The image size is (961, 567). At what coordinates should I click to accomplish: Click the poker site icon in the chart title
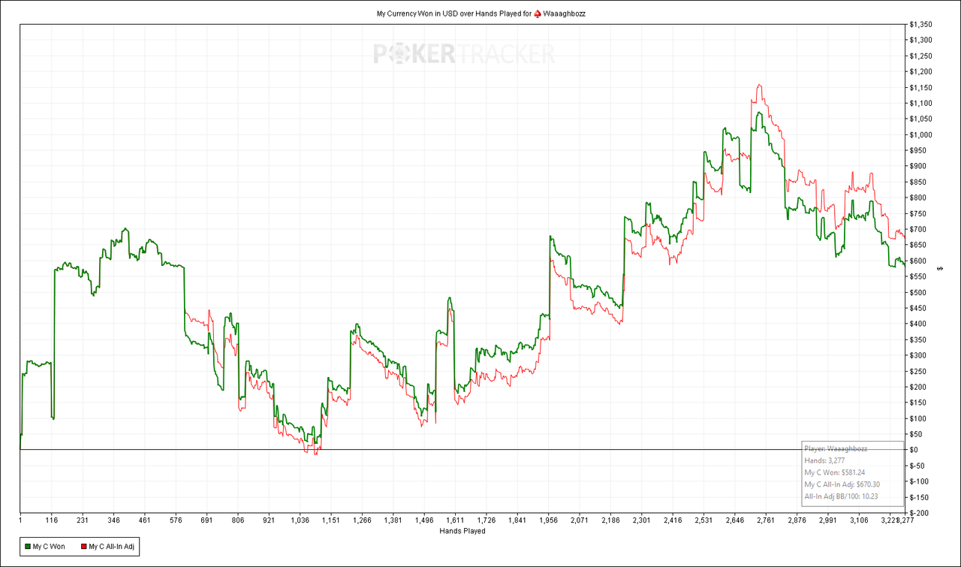tap(537, 14)
